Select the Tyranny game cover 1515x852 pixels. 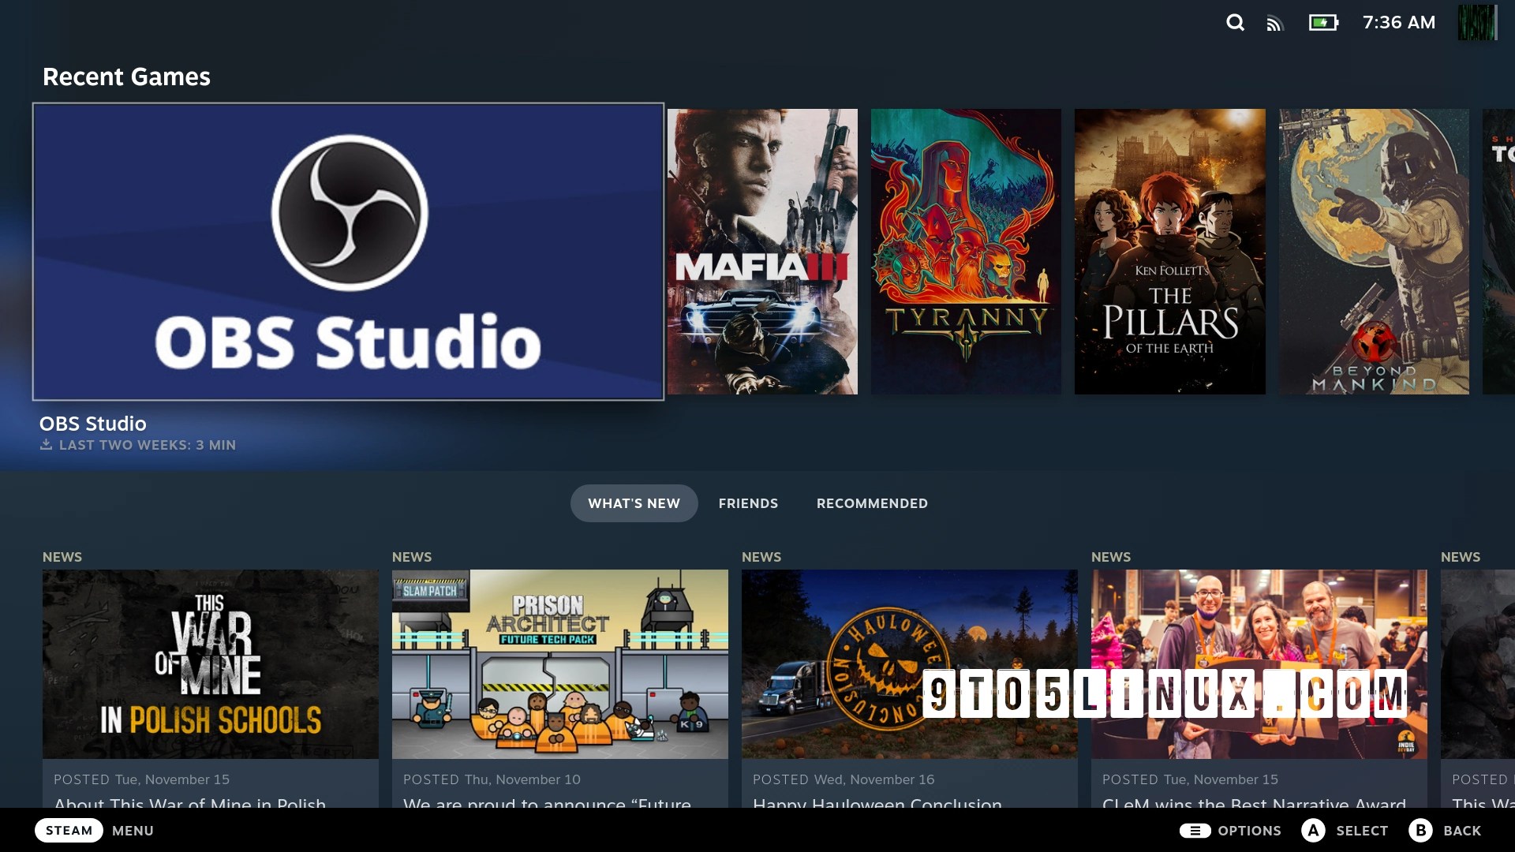pos(966,252)
